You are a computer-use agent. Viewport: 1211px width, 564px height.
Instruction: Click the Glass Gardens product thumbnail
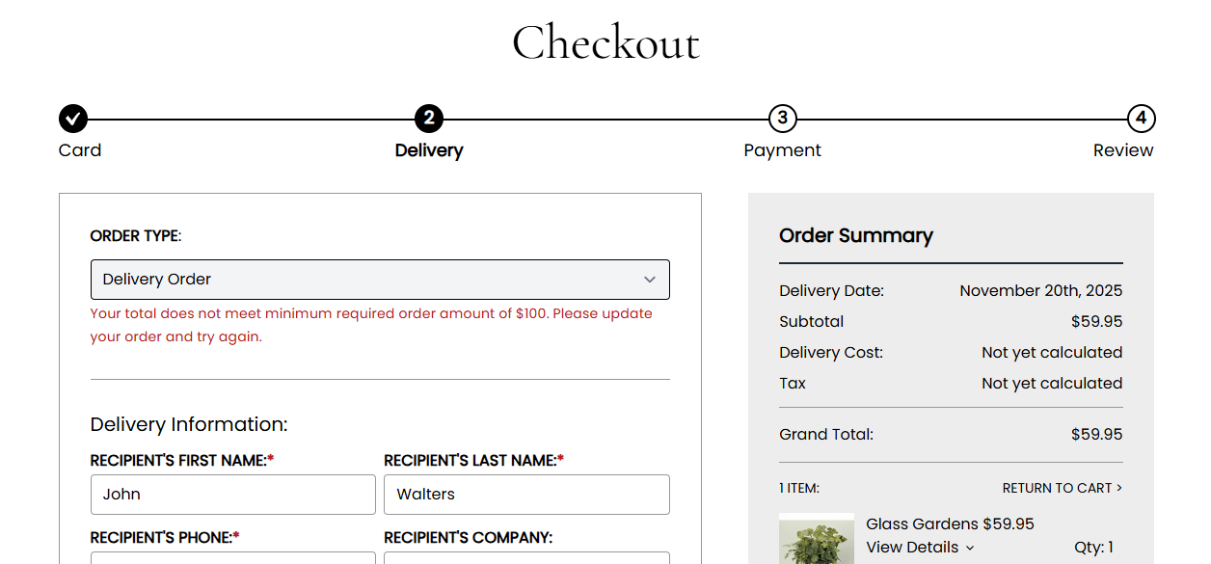tap(817, 540)
